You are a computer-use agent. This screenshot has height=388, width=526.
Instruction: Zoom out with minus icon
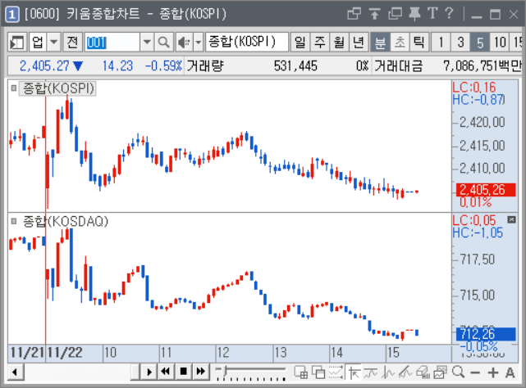point(475,372)
